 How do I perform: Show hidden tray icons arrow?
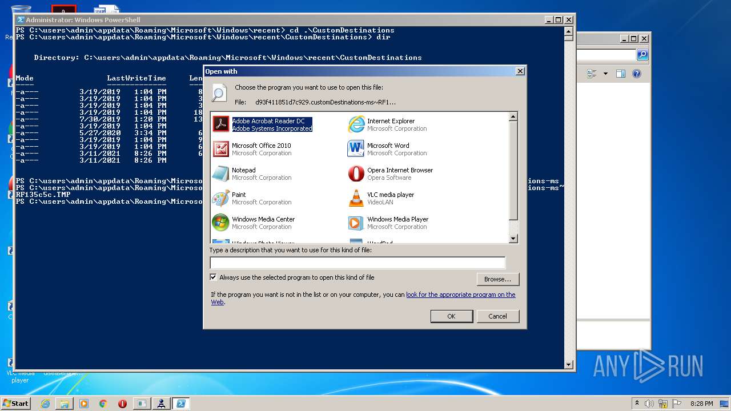[637, 404]
